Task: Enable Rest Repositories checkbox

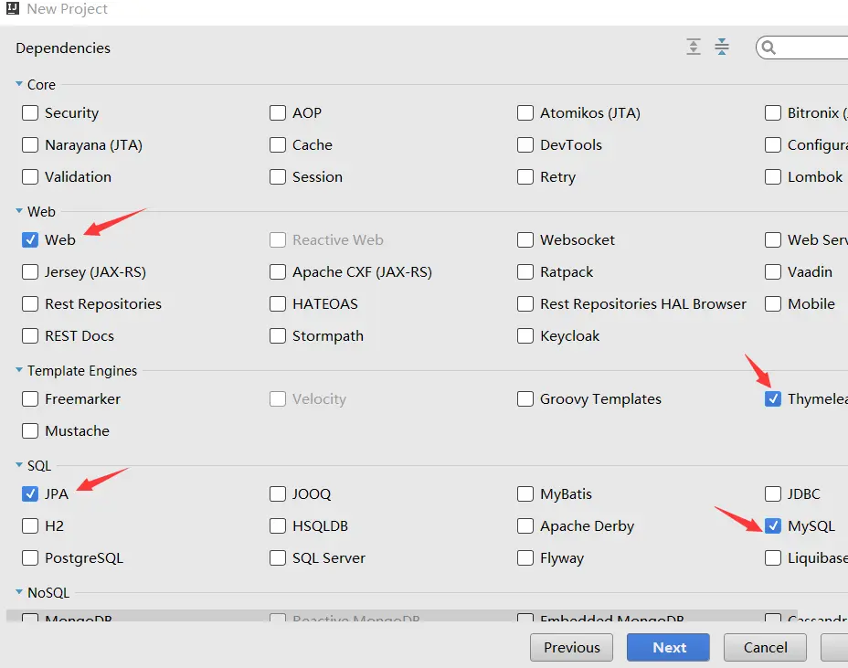Action: click(30, 304)
